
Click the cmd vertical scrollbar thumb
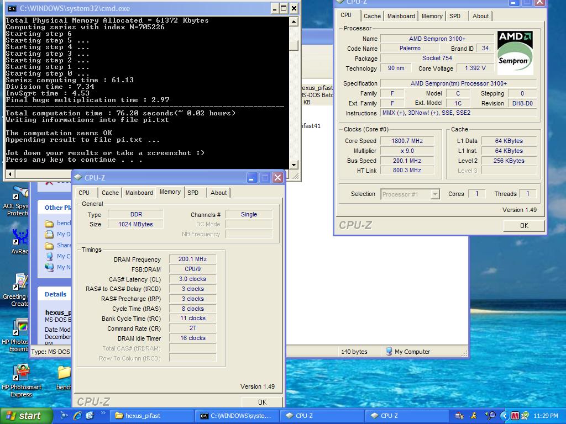tap(294, 45)
